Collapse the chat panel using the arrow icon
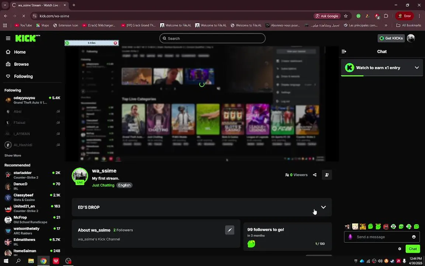The width and height of the screenshot is (425, 266). (344, 52)
